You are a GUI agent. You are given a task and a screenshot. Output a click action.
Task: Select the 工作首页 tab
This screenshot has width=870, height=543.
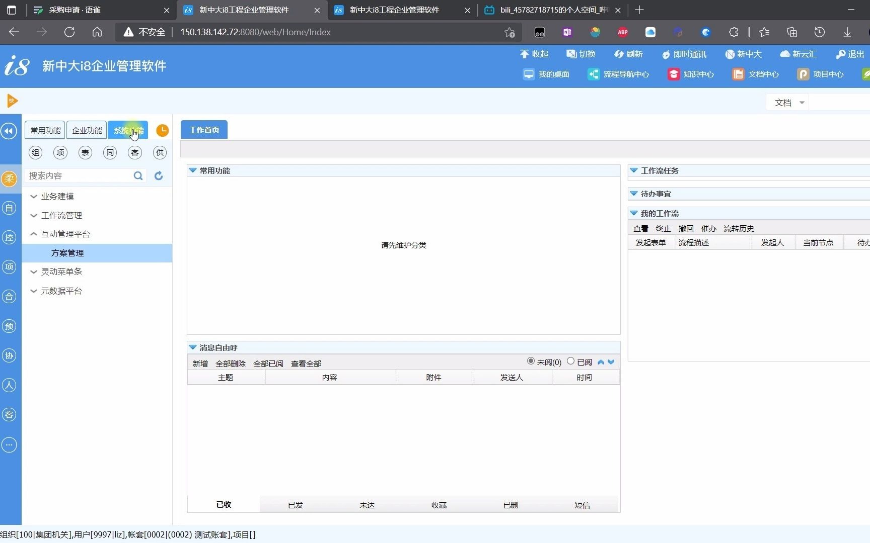pos(204,130)
